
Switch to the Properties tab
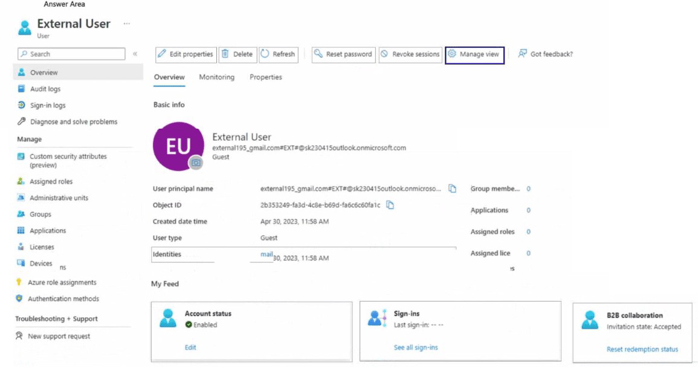coord(265,77)
